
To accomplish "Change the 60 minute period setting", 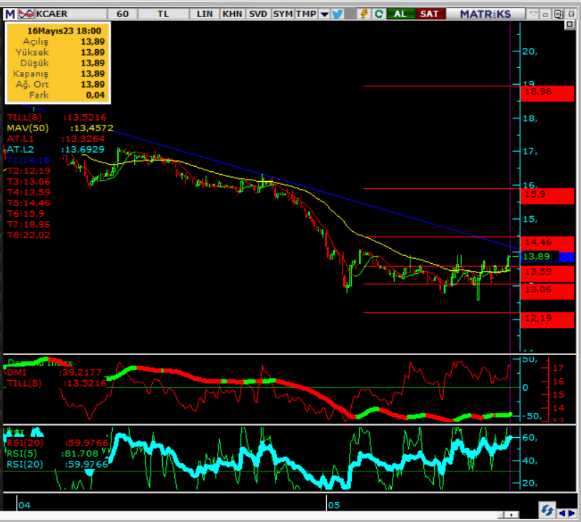I will (122, 14).
